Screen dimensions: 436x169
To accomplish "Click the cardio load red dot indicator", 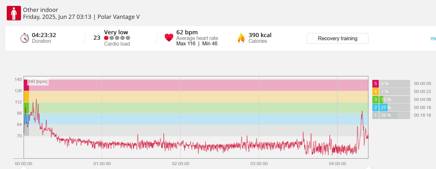I will 106,38.
